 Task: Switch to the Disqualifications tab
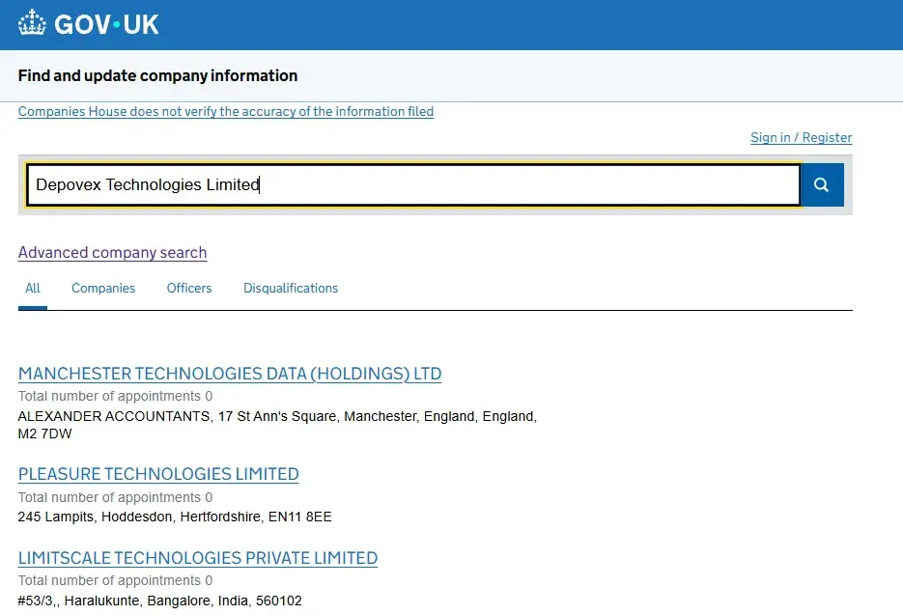[291, 288]
